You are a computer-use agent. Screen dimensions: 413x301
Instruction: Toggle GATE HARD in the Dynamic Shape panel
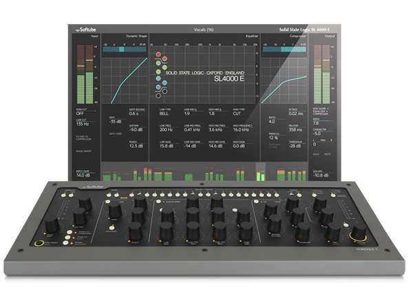(116, 134)
